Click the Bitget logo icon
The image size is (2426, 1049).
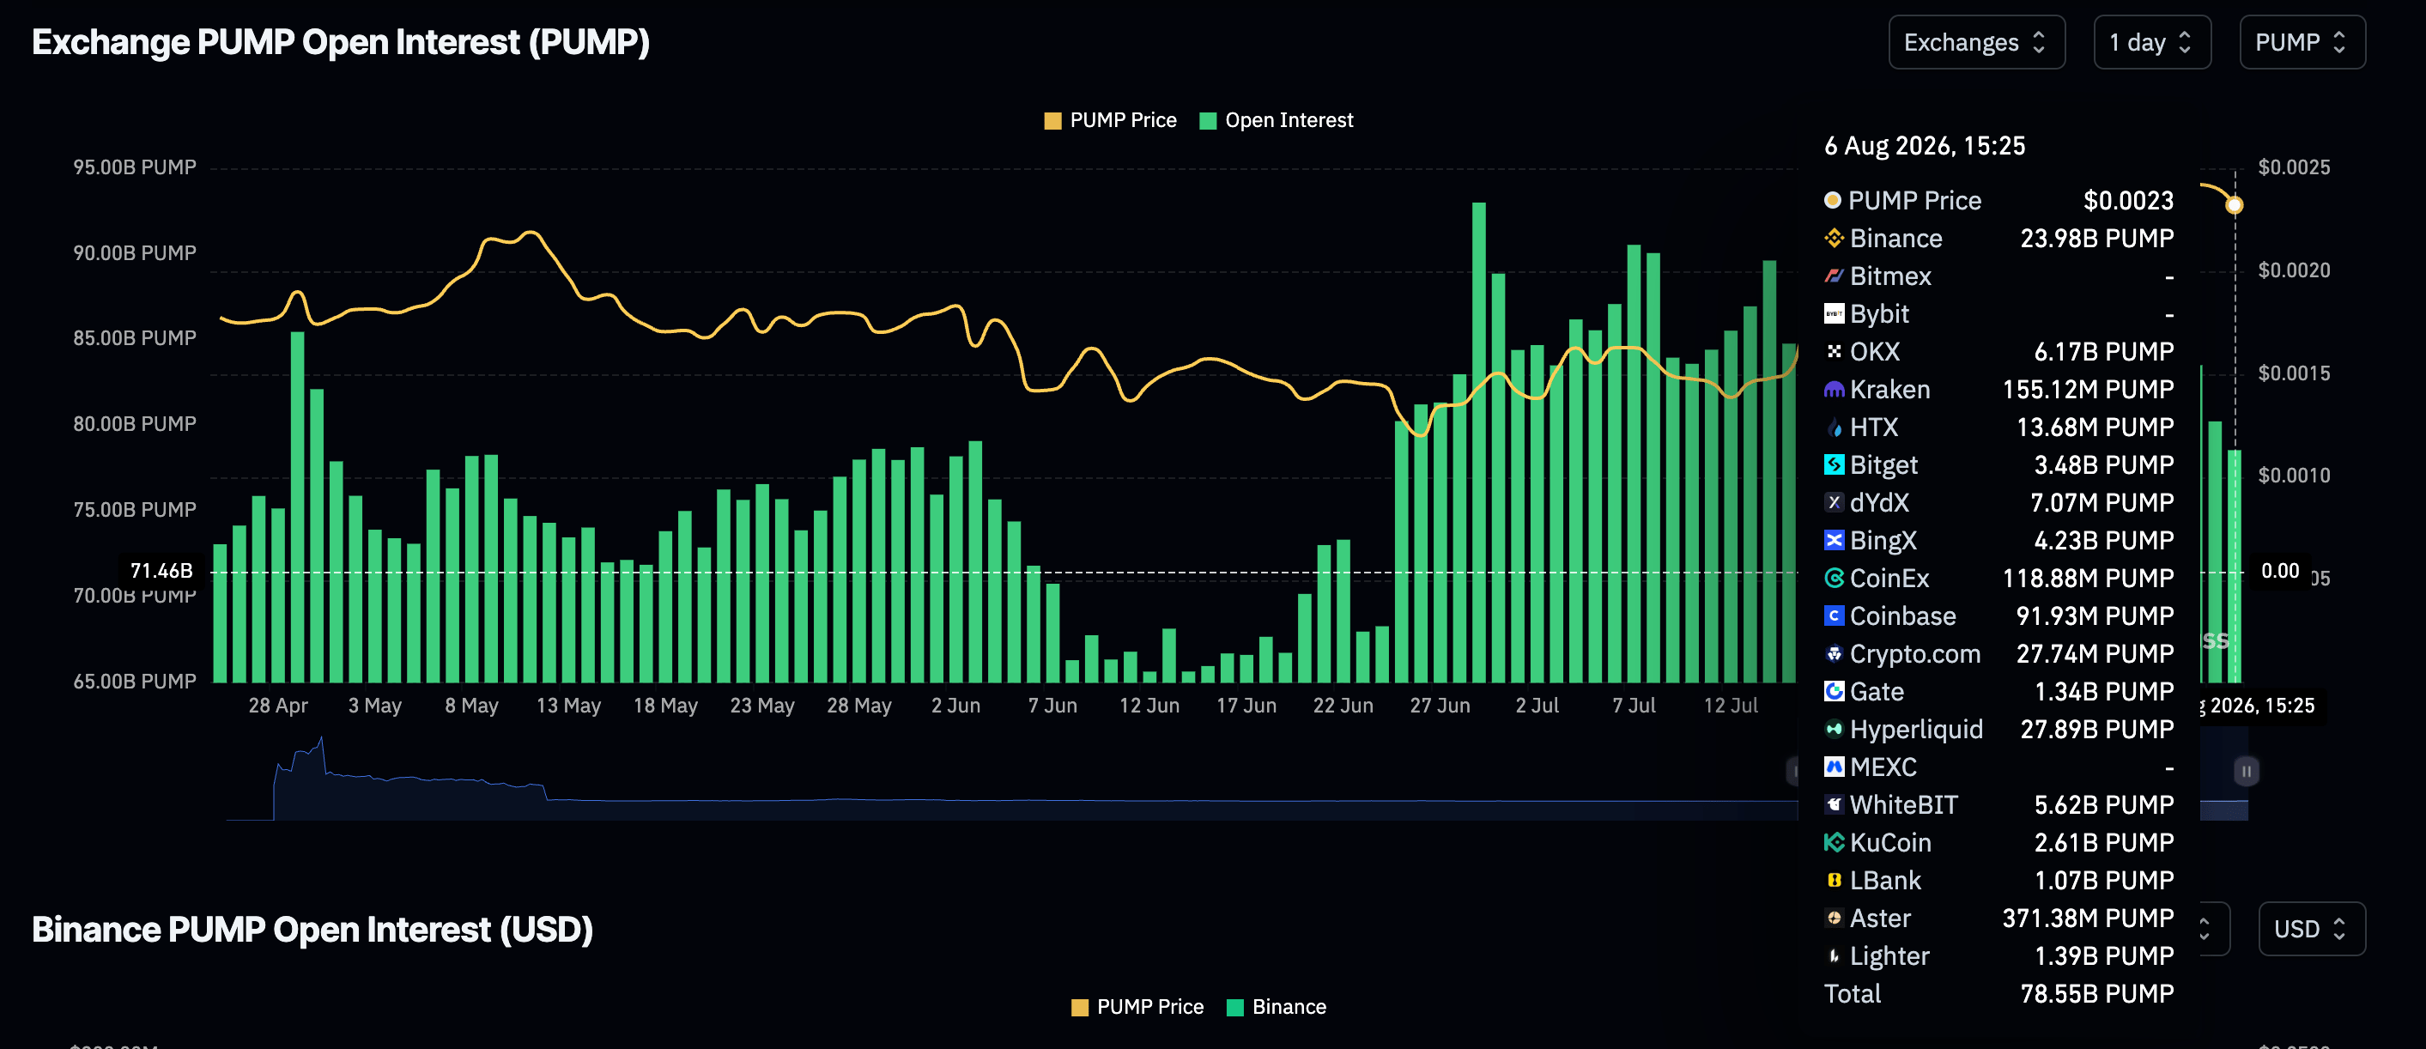[1834, 465]
